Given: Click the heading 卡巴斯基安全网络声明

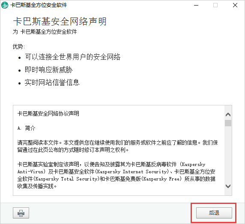Looking at the screenshot, I should [60, 21].
